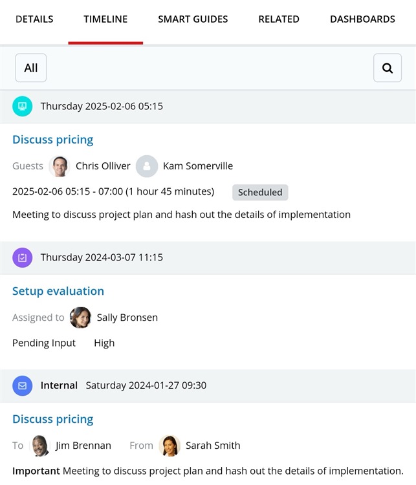
Task: Click the Thursday 2025-02-06 05:15 timeline header
Action: 102,106
